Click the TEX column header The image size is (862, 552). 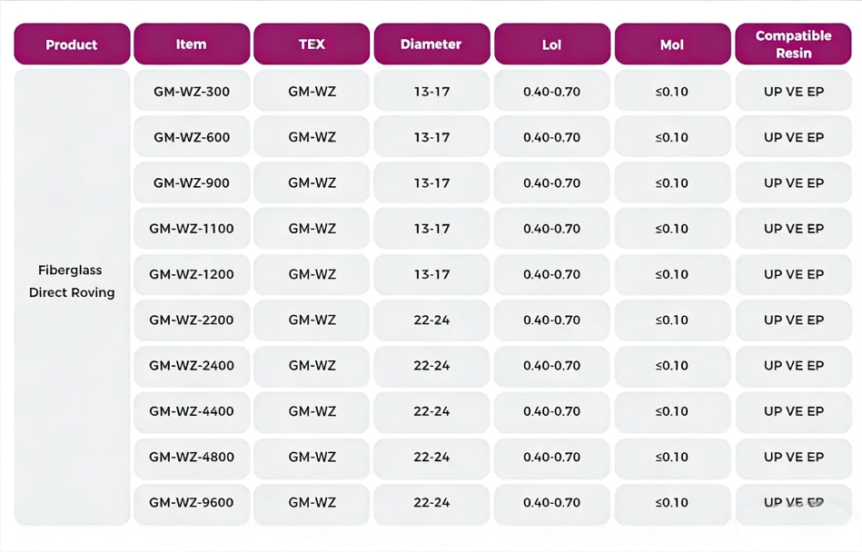click(312, 44)
